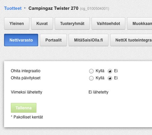Set Ohita integraatio to Ei
This screenshot has height=135, width=152.
(x=110, y=71)
